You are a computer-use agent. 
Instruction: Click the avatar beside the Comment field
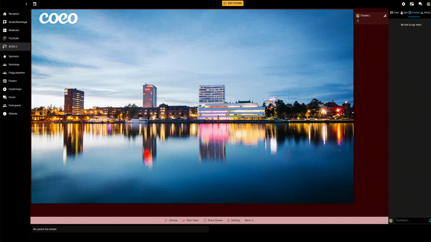[x=391, y=220]
